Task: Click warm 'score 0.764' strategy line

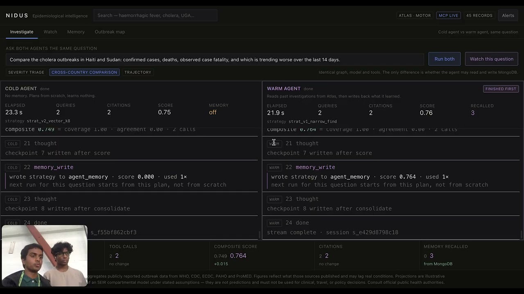Action: tap(360, 177)
